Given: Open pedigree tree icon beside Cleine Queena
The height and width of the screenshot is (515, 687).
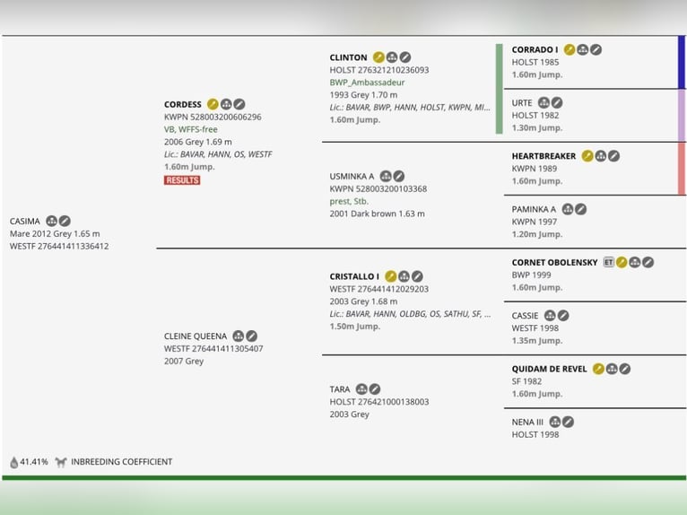Looking at the screenshot, I should [239, 336].
